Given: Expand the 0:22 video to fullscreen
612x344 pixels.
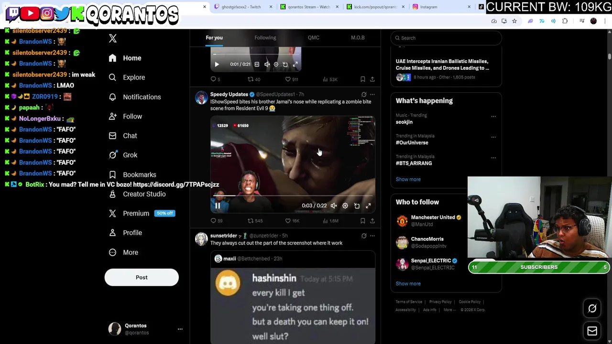Looking at the screenshot, I should point(368,206).
